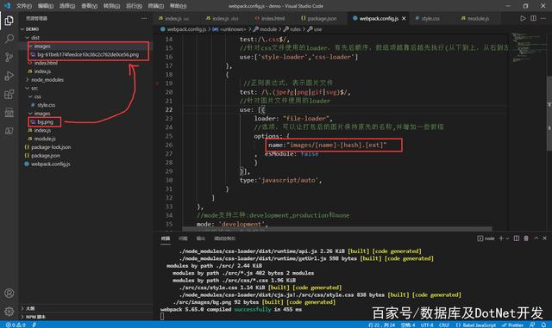Viewport: 552px width, 328px height.
Task: Click the editor horizontal scrollbar
Action: click(337, 229)
